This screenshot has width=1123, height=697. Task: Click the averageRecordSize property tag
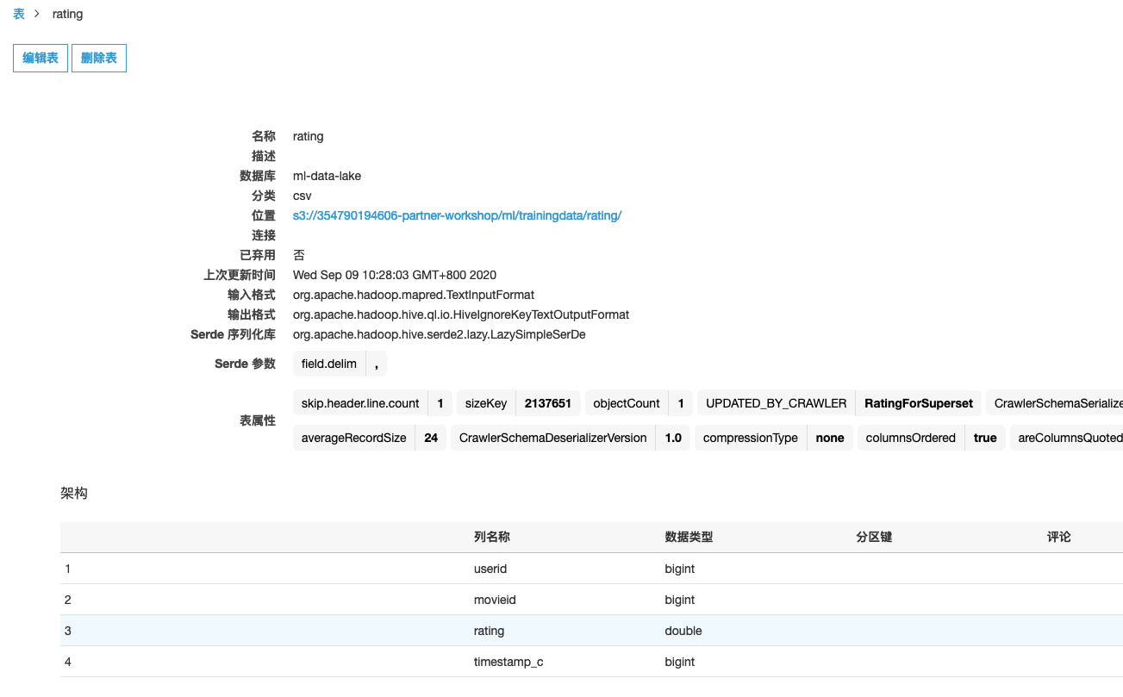[x=369, y=438]
